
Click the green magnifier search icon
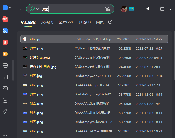click(32, 9)
